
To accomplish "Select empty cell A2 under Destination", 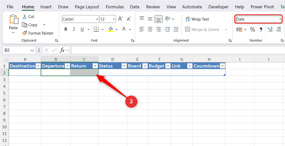I will coord(25,72).
